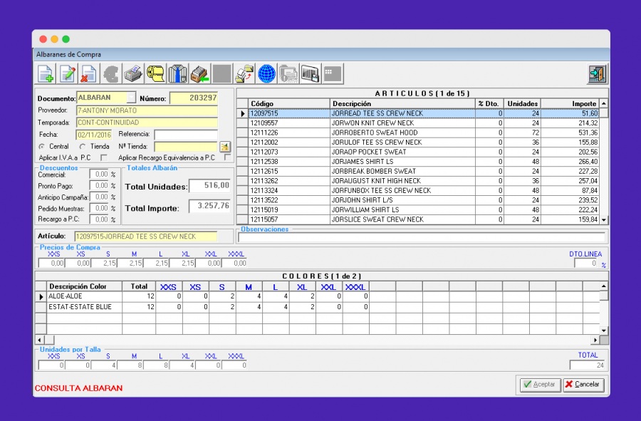
Task: Click the Total Unidades field
Action: (x=209, y=185)
